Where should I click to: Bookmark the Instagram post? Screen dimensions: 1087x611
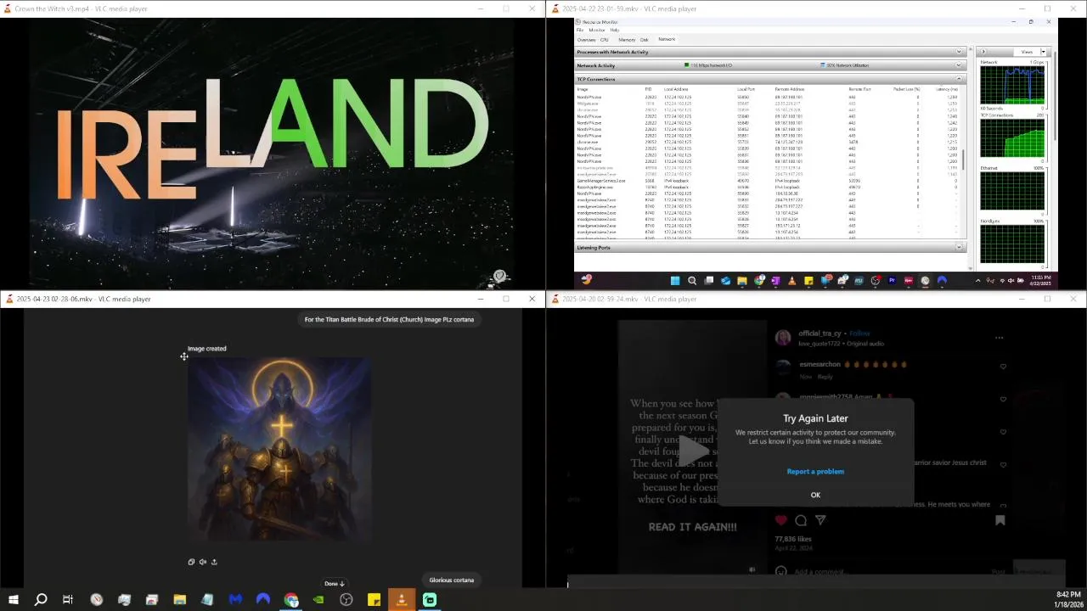click(1000, 520)
